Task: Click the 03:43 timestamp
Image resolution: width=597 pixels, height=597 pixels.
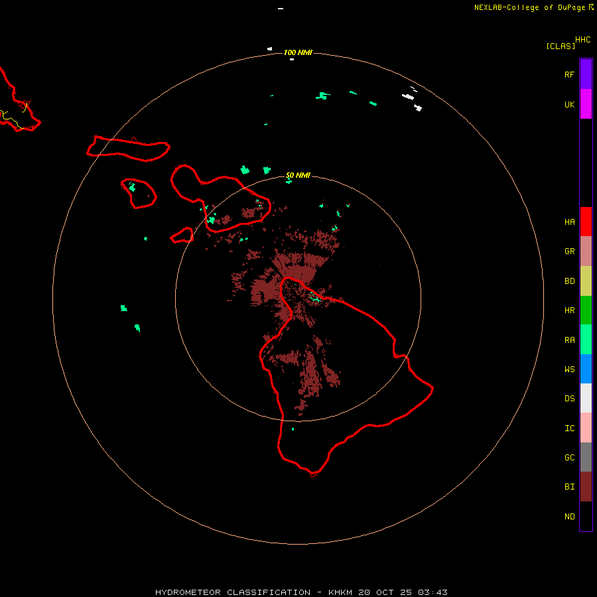Action: pyautogui.click(x=432, y=592)
